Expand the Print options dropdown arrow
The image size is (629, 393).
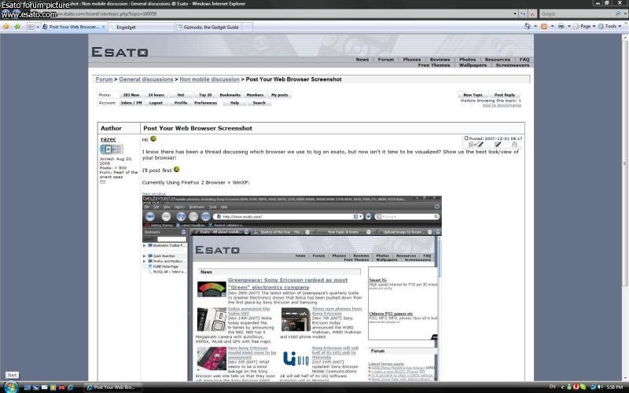tap(568, 27)
